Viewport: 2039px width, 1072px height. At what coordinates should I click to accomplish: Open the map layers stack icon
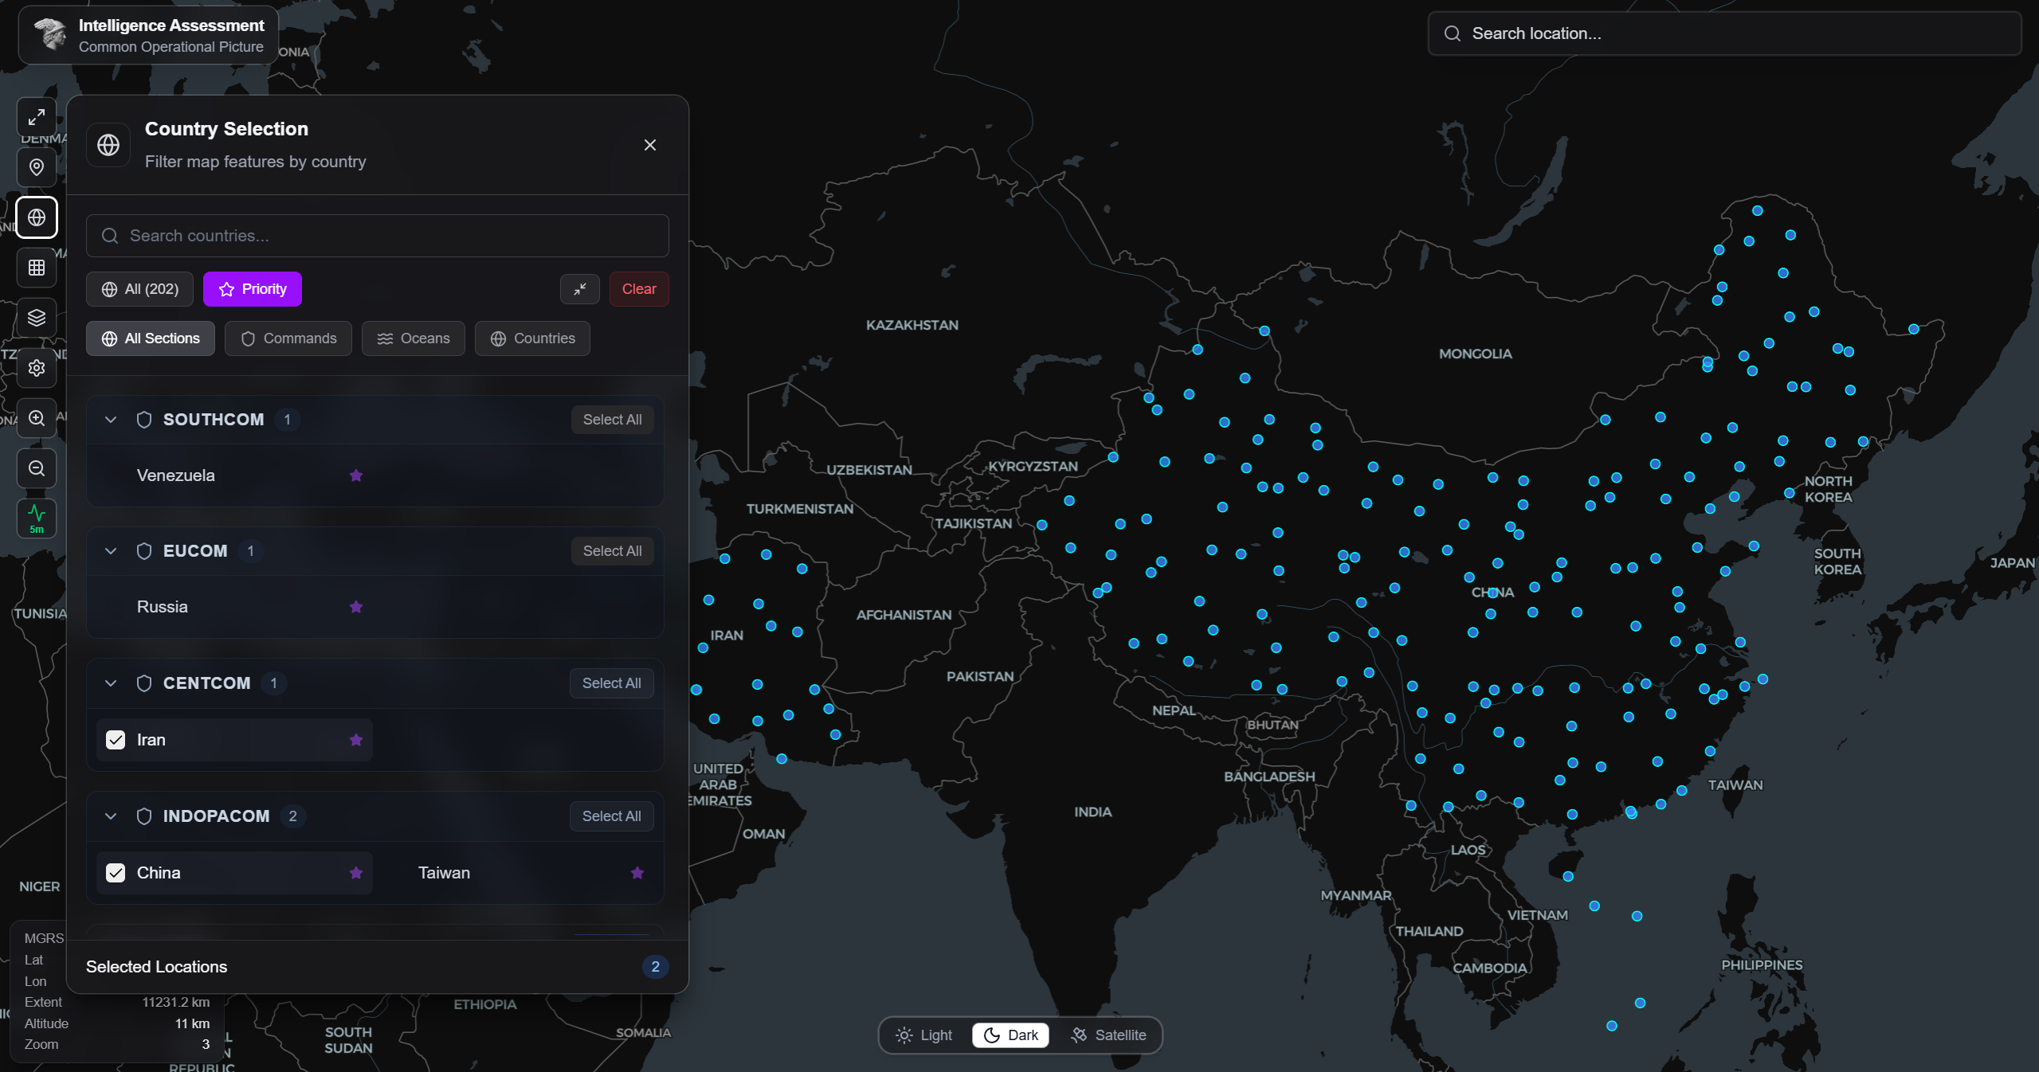click(37, 318)
